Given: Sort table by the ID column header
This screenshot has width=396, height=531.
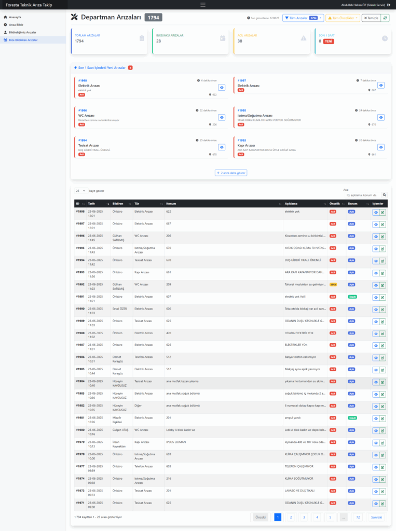Looking at the screenshot, I should (x=80, y=204).
